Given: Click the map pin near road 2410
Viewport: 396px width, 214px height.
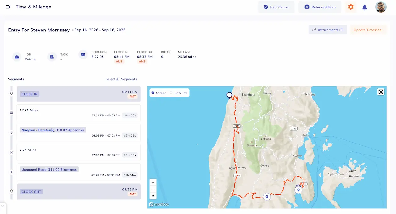Looking at the screenshot, I should click(x=298, y=190).
